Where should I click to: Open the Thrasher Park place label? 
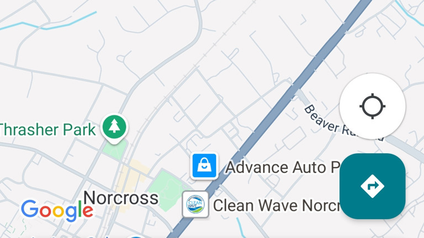click(47, 130)
